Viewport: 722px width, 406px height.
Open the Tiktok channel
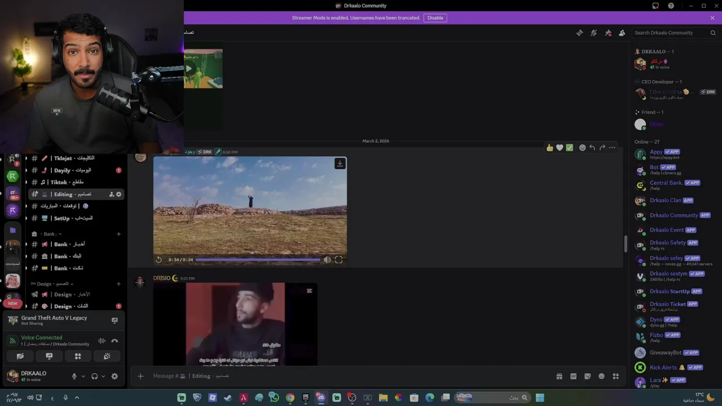click(x=76, y=182)
